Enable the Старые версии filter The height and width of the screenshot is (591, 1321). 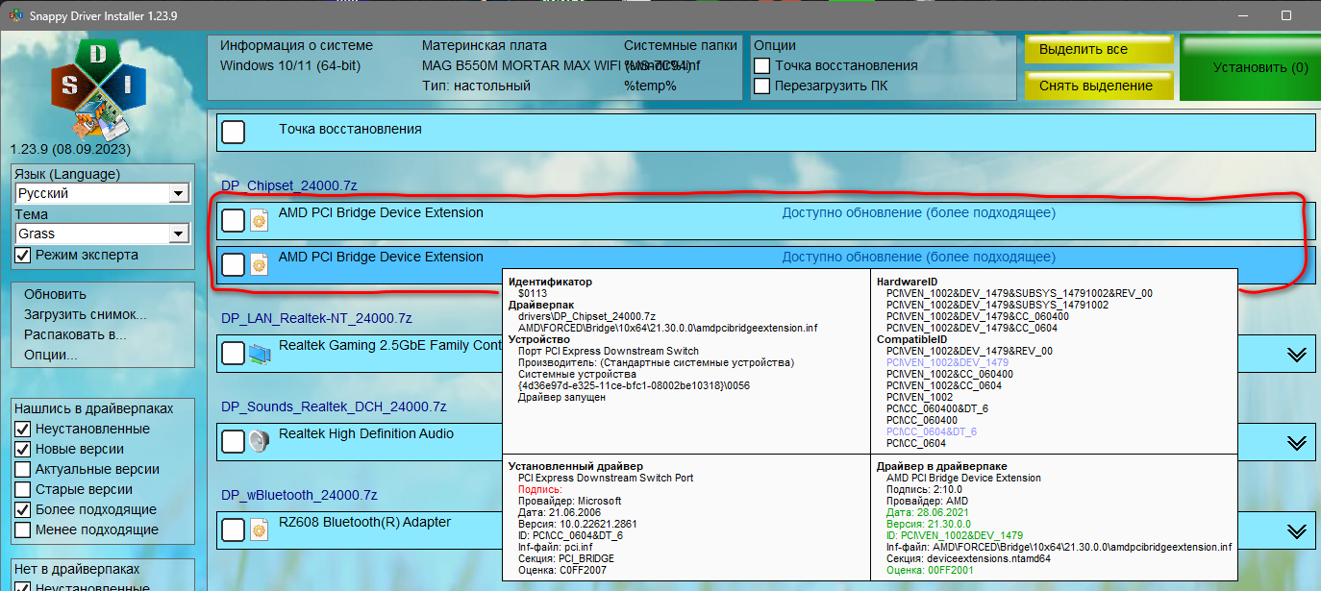tap(23, 489)
